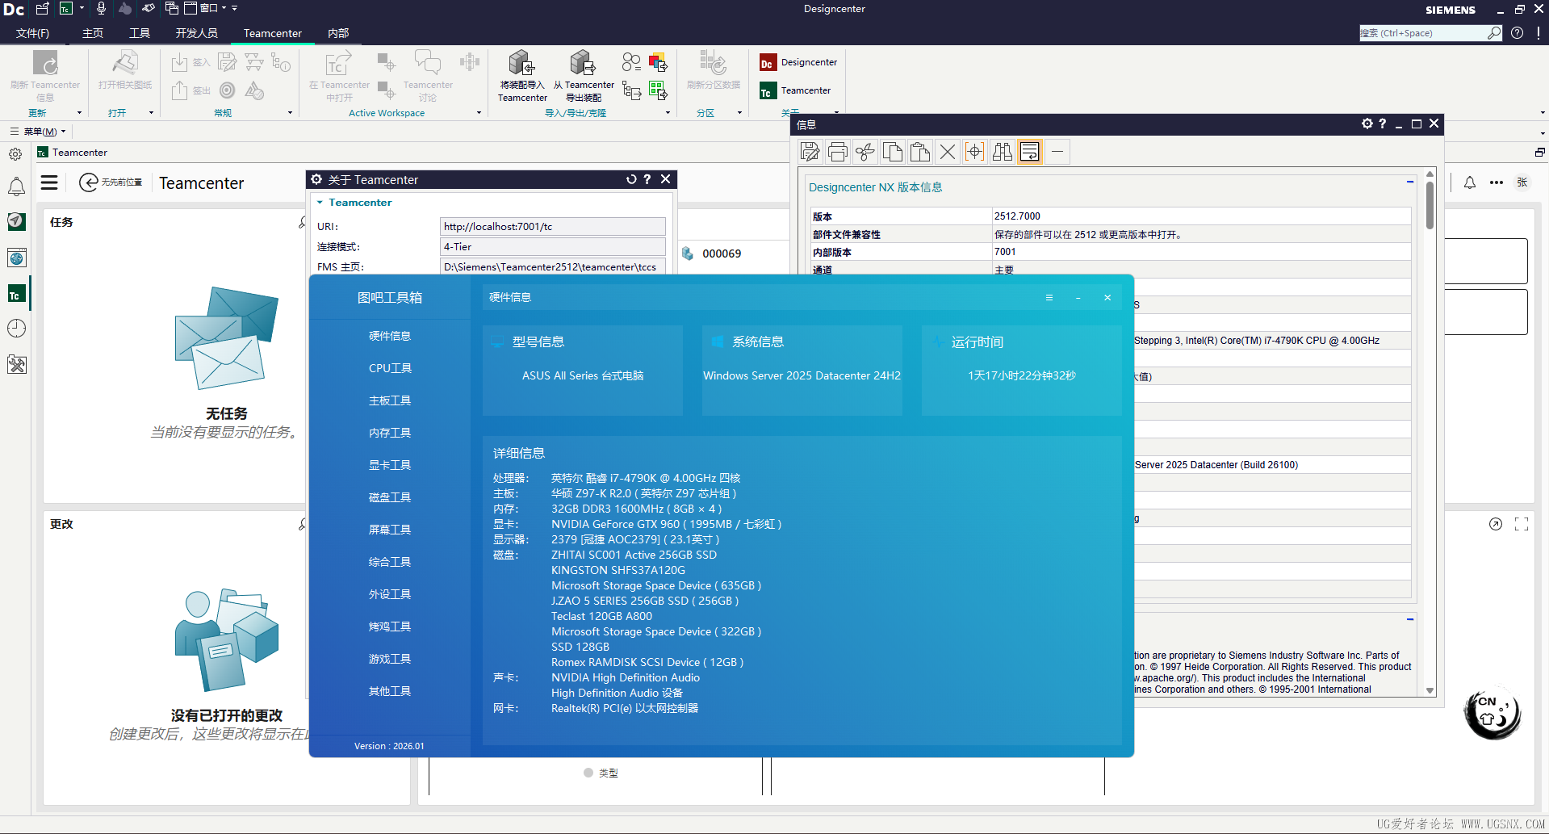
Task: Click the 信息 window vertical scrollbar thumb
Action: click(x=1430, y=205)
